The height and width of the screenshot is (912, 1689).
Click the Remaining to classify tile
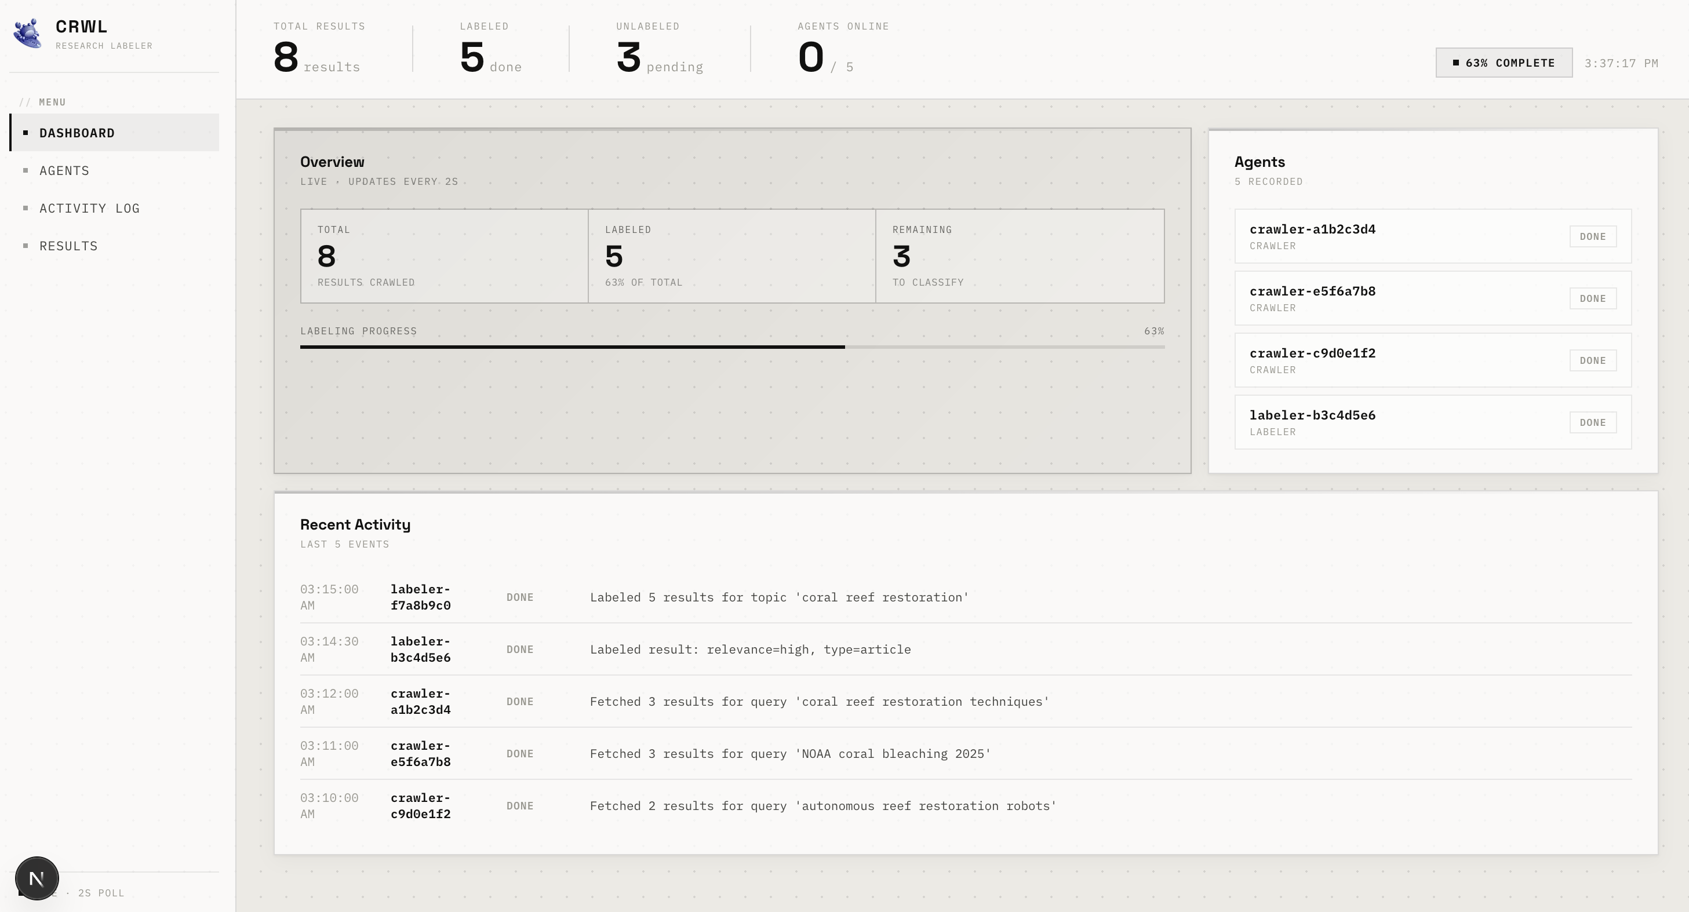(x=1019, y=256)
